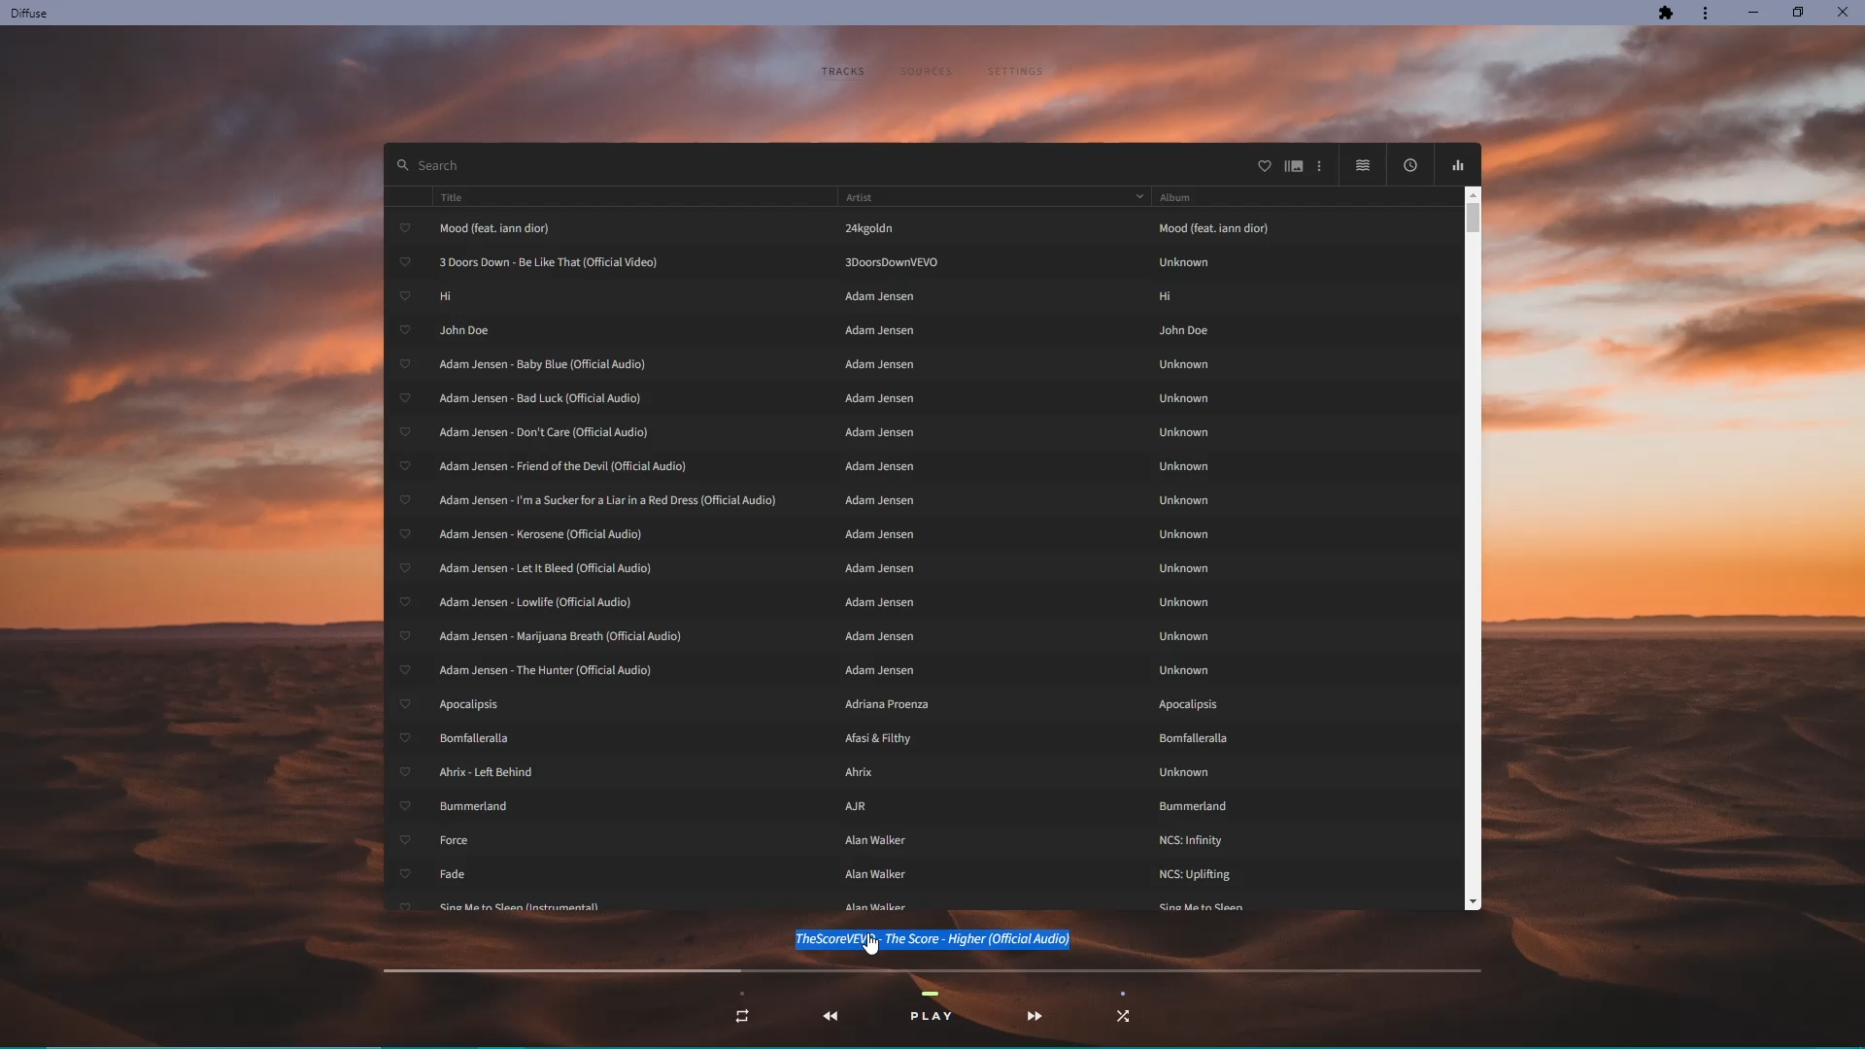Favourite the Apocalipsis track heart
1865x1049 pixels.
point(405,704)
